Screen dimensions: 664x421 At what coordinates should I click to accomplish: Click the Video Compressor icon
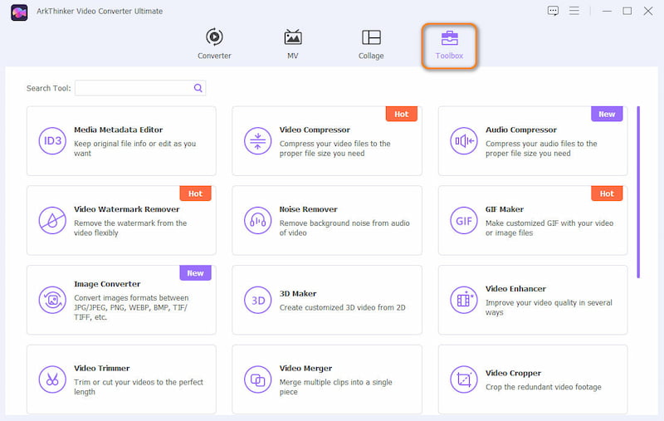click(x=257, y=141)
